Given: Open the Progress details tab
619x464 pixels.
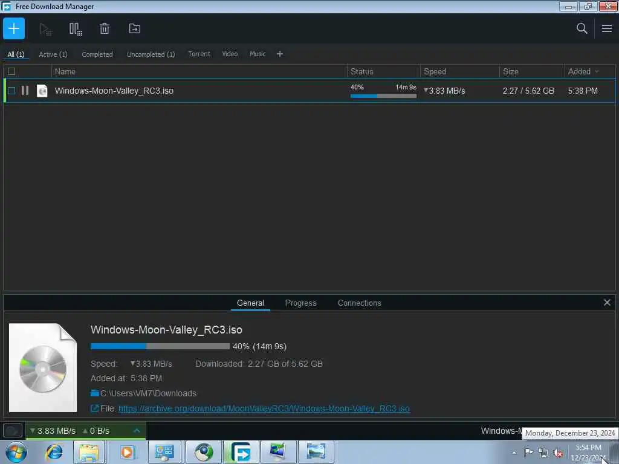Looking at the screenshot, I should coord(300,303).
